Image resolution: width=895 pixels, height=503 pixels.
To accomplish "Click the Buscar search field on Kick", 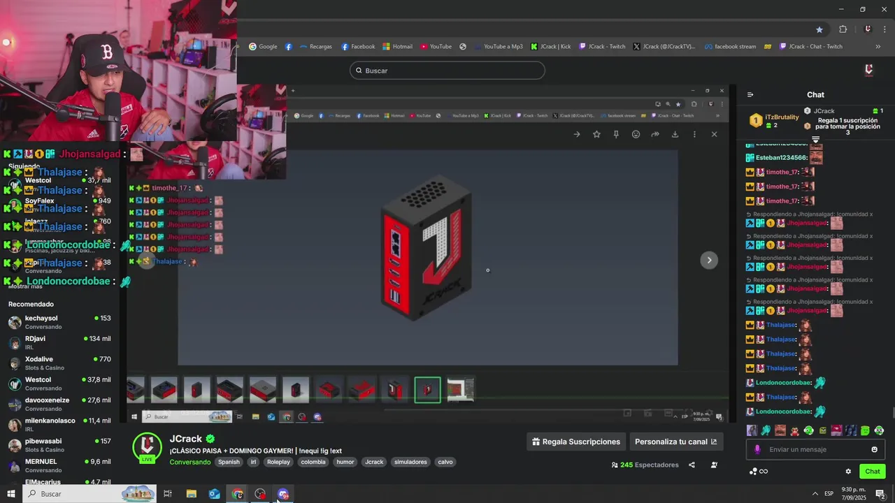I will 447,71.
